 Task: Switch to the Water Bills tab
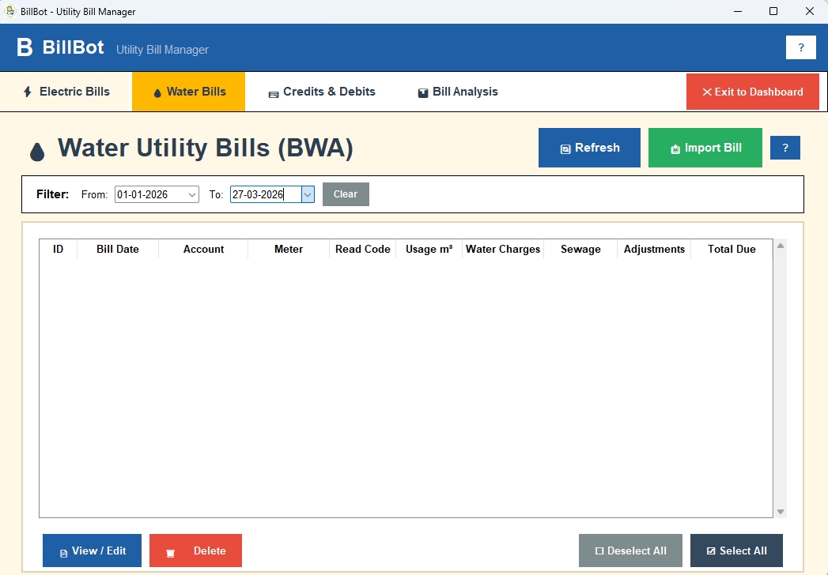(x=188, y=92)
